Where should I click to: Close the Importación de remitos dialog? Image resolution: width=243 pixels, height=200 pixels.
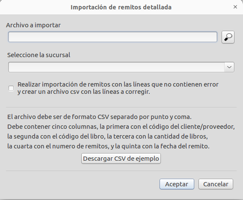235,7
